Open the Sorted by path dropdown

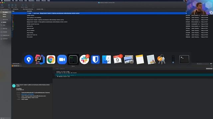pyautogui.click(x=16, y=64)
